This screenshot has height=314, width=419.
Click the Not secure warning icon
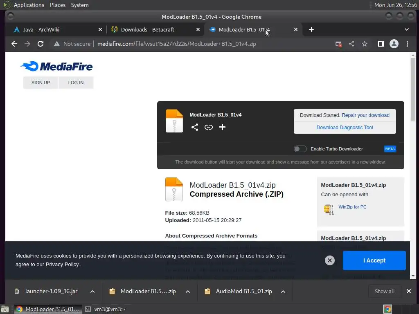pos(56,44)
